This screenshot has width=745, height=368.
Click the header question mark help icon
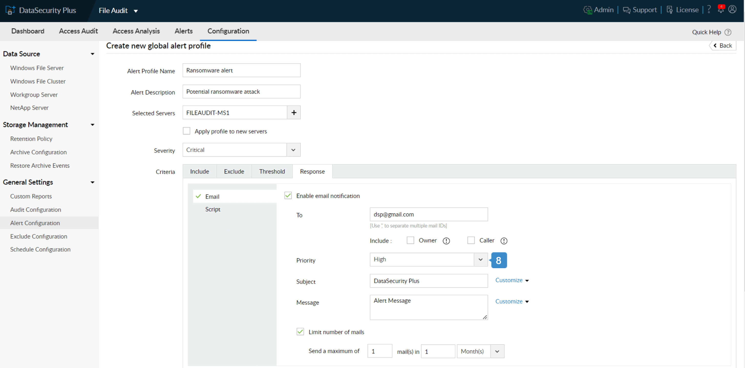(x=709, y=9)
